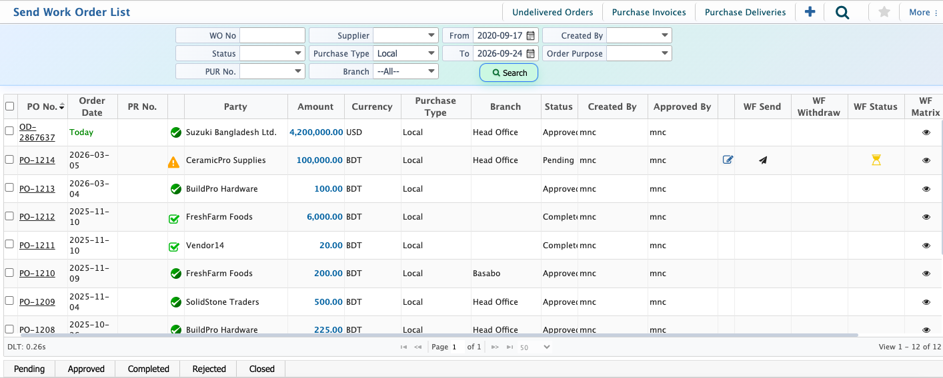
Task: Click the plus icon to add new order
Action: tap(810, 12)
